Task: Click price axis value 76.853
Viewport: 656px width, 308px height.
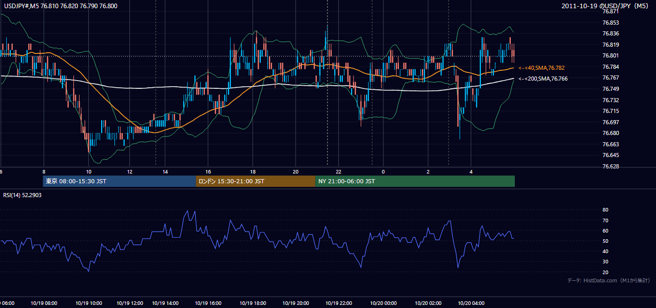Action: (611, 23)
